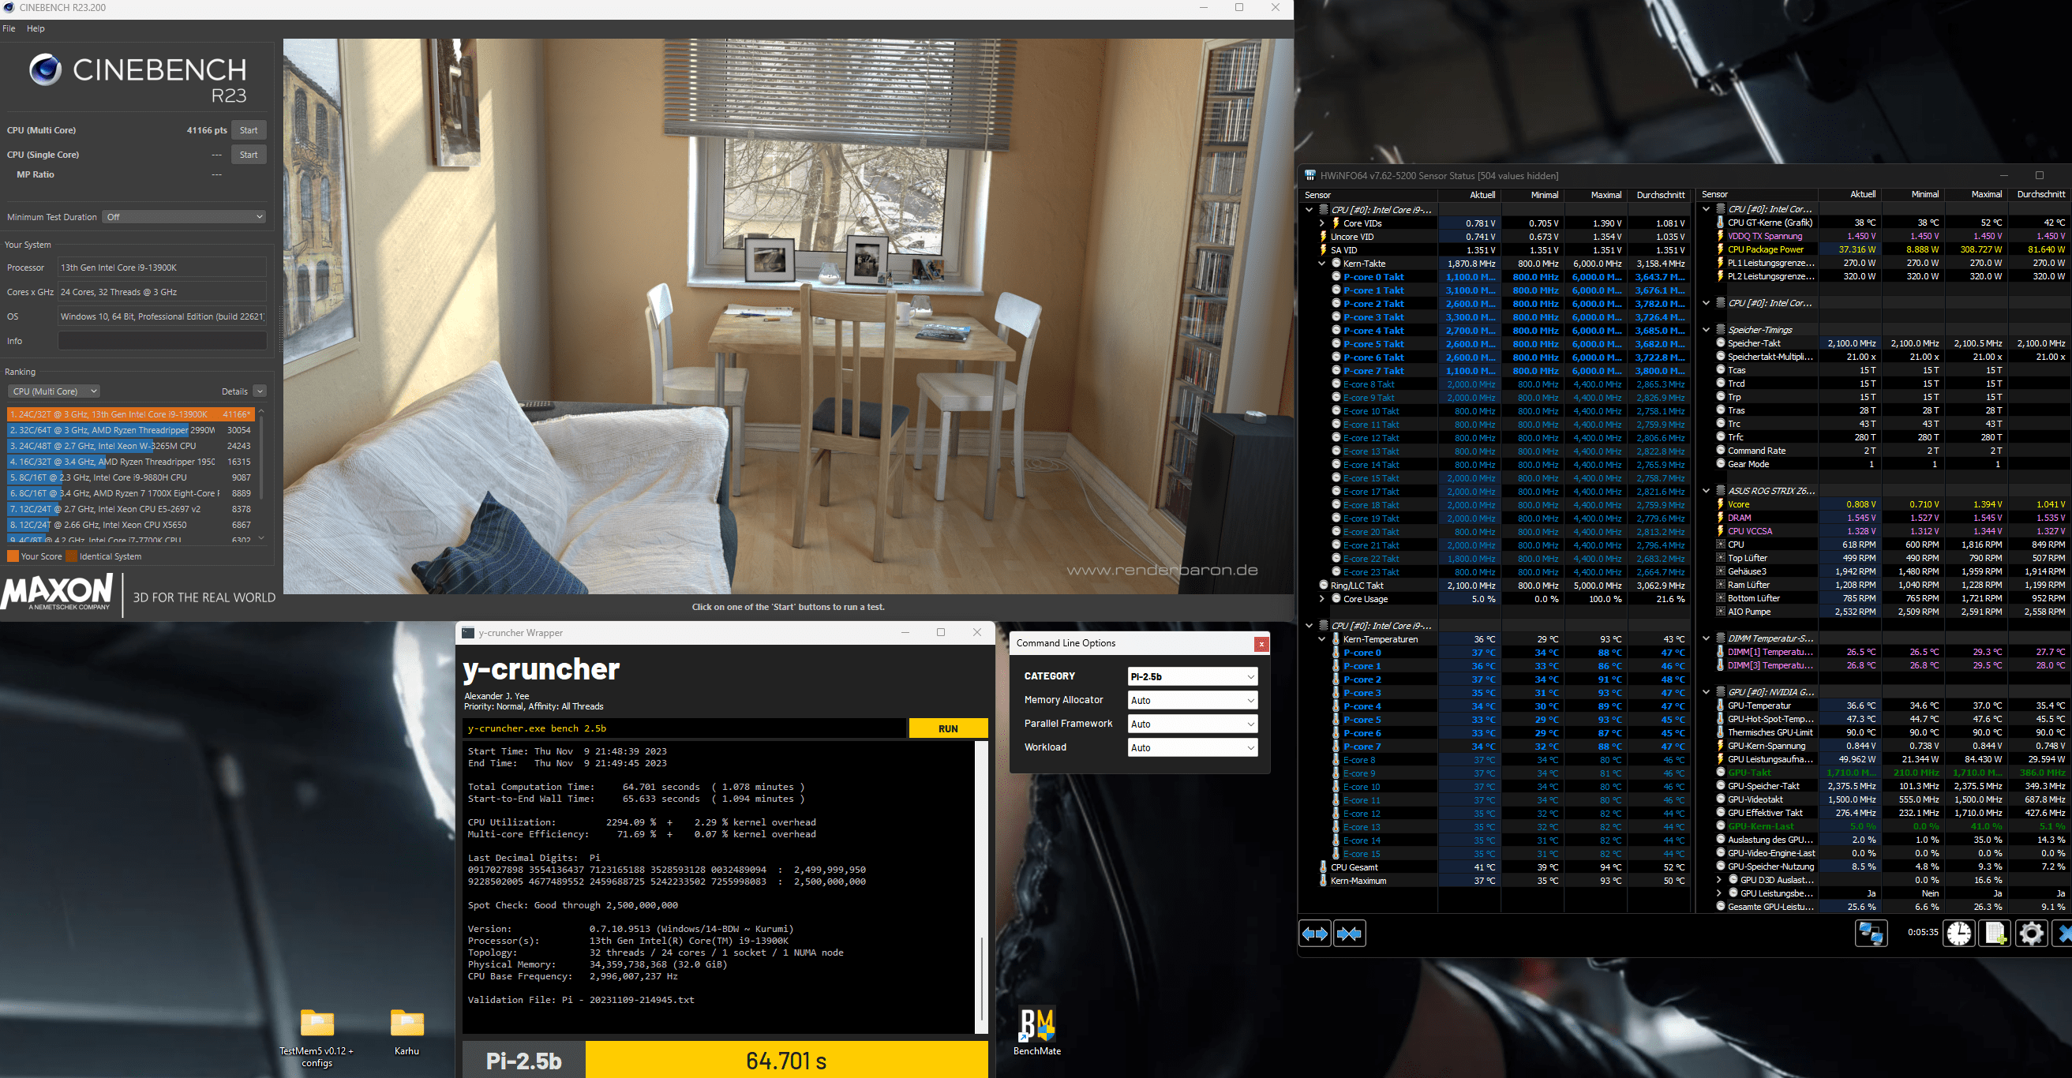Click HWiNFO collapse-all arrows icon
This screenshot has height=1078, width=2072.
[x=1349, y=934]
